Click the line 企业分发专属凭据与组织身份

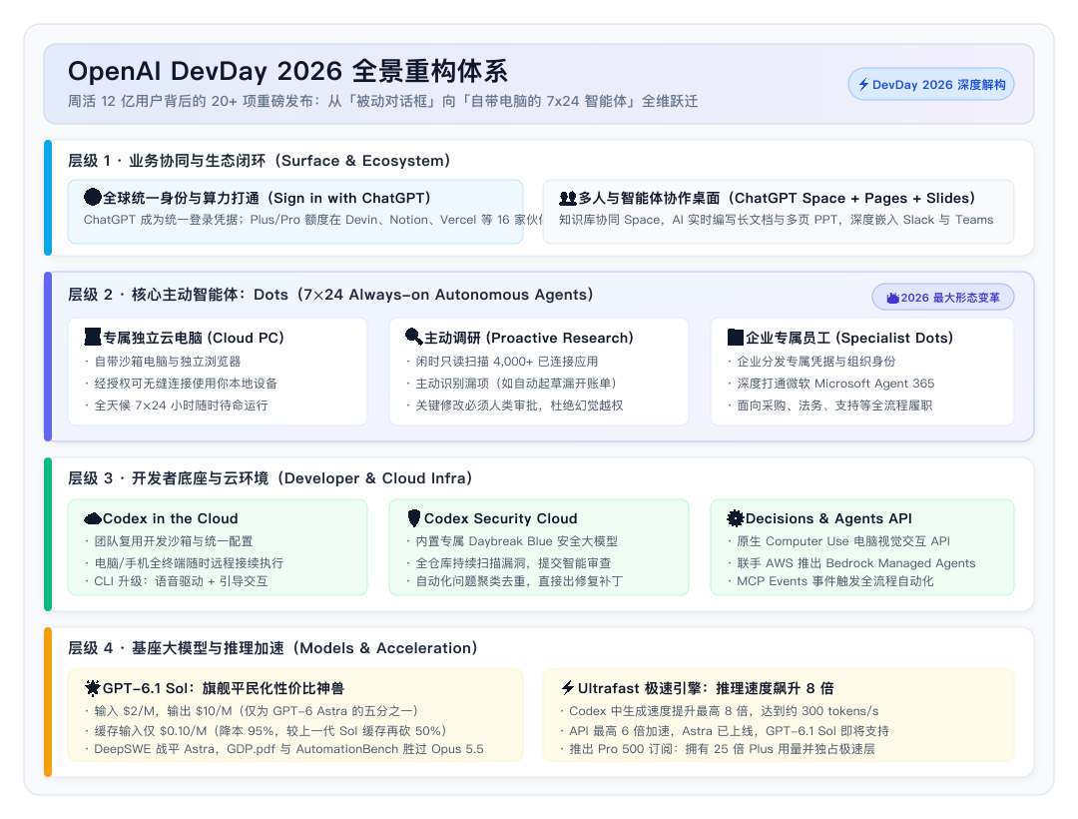(811, 361)
